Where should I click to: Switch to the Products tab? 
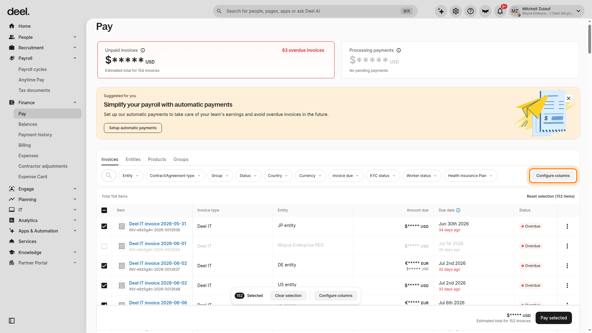(157, 159)
